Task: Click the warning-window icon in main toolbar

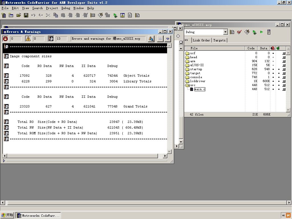Action: [x=123, y=15]
